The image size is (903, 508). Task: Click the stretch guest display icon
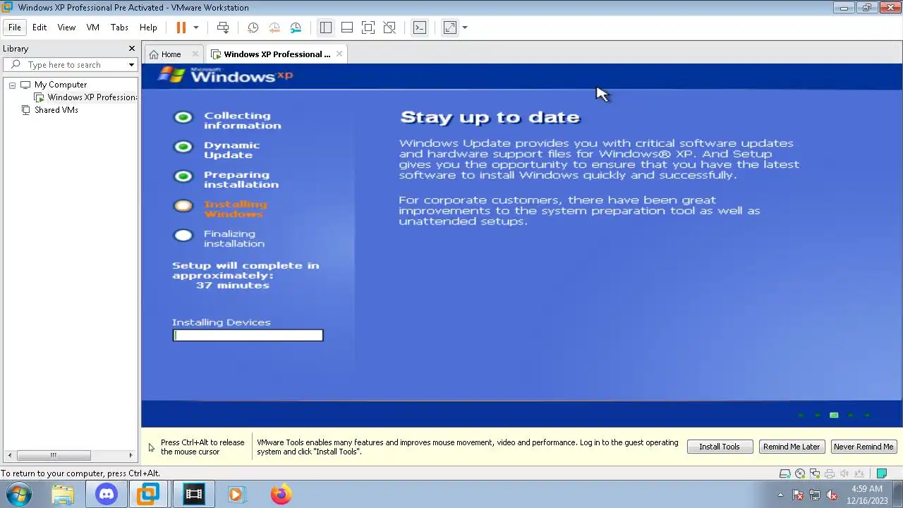click(449, 28)
